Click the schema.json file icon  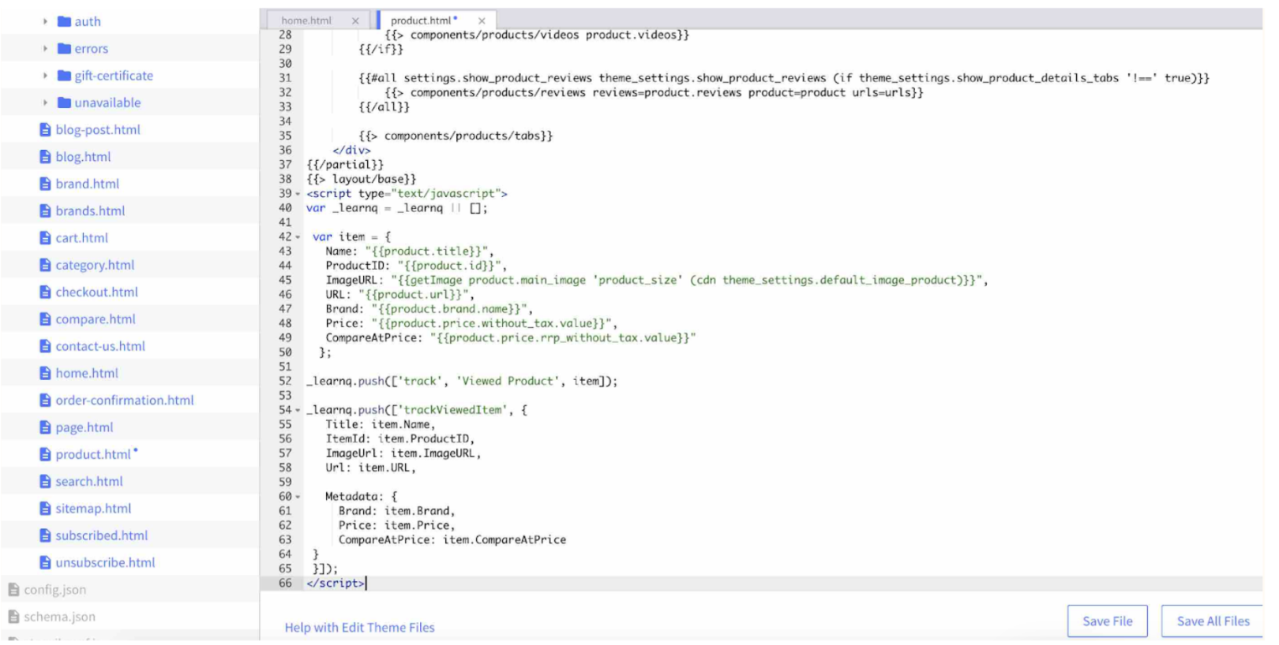tap(13, 617)
